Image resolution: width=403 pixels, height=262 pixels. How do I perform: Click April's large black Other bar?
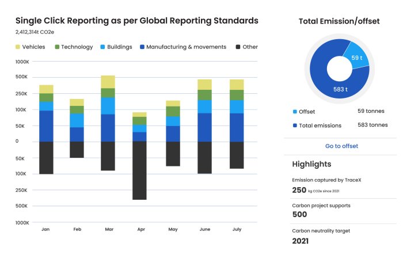coord(139,170)
